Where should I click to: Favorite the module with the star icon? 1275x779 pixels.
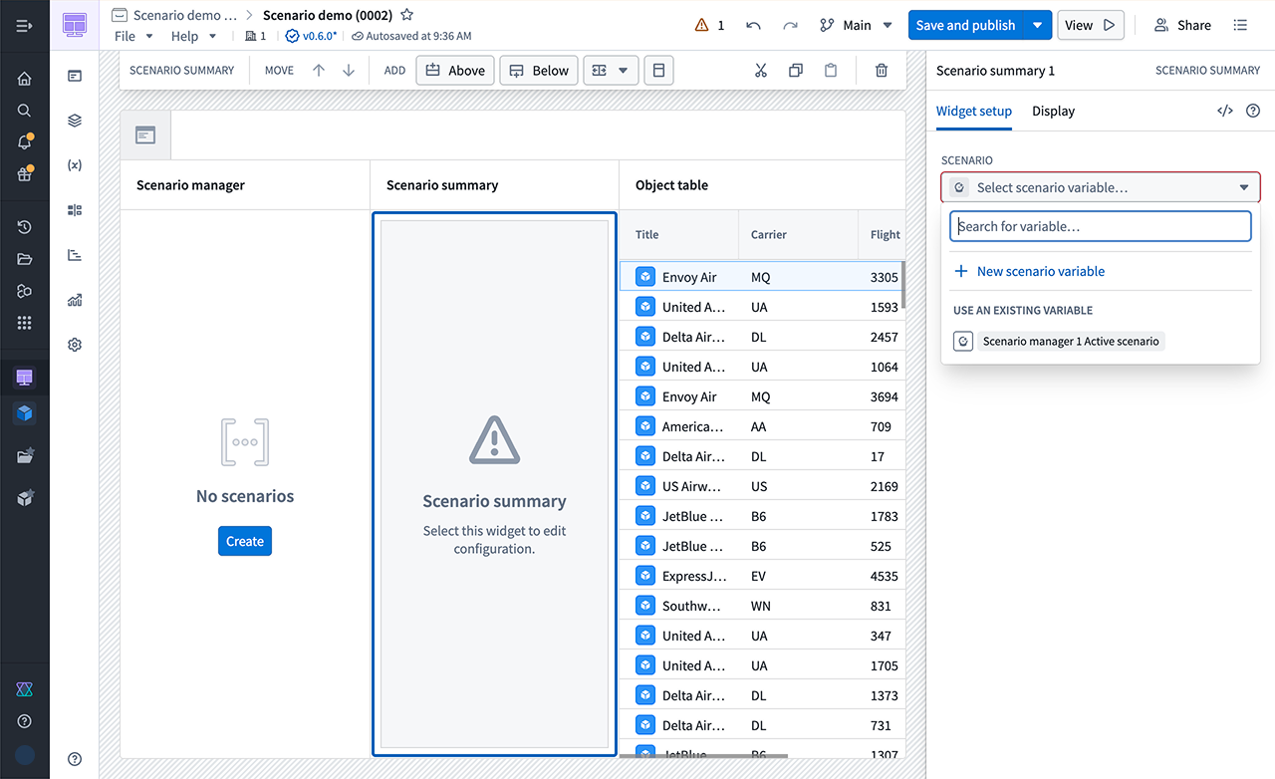pos(406,15)
